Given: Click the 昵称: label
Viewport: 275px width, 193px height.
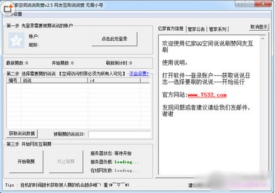Looking at the screenshot, I should tap(34, 45).
